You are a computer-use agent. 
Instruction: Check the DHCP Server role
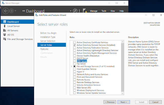tap(75, 58)
